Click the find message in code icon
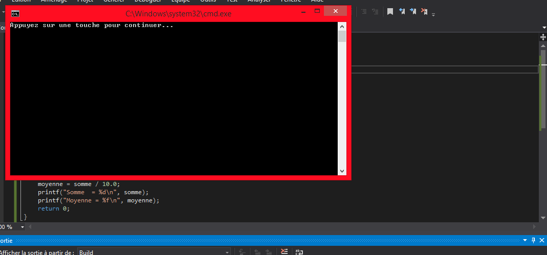Viewport: 547px width, 255px height. tap(242, 252)
